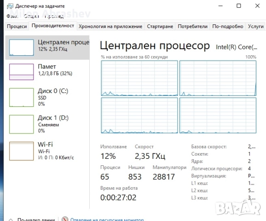
Task: Click the Сменяем disk type text
Action: pyautogui.click(x=48, y=125)
